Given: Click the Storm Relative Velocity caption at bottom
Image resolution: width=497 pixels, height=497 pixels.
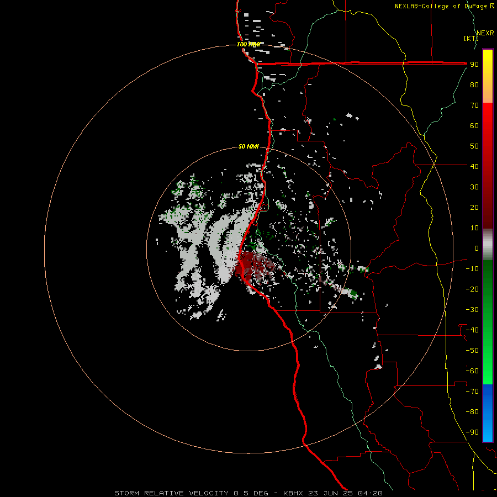Looking at the screenshot, I should tap(248, 493).
